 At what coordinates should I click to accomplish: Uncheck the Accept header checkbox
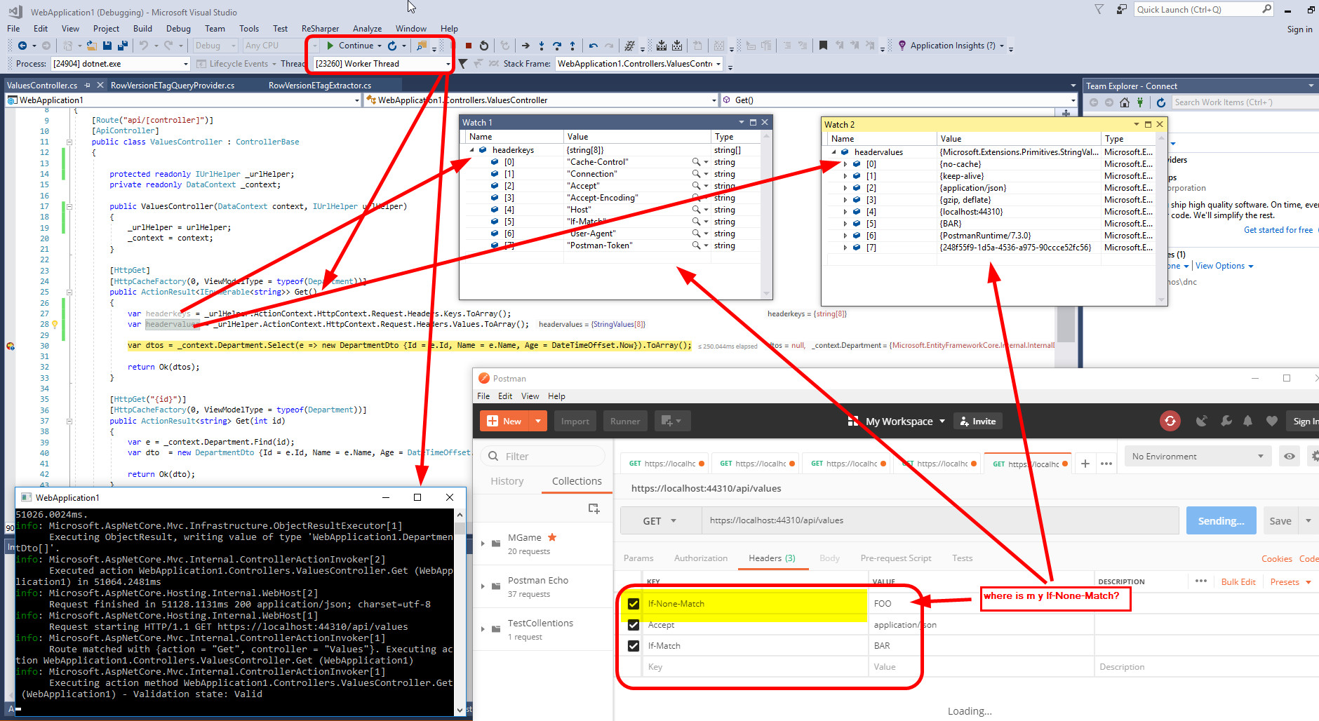click(x=634, y=624)
